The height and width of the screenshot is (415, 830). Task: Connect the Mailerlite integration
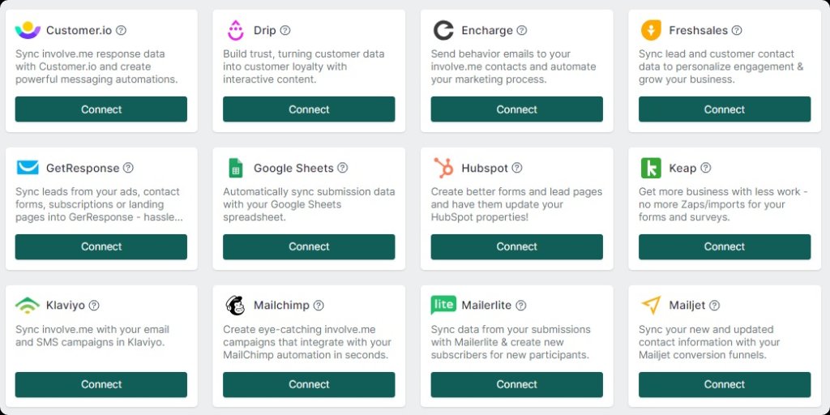516,384
